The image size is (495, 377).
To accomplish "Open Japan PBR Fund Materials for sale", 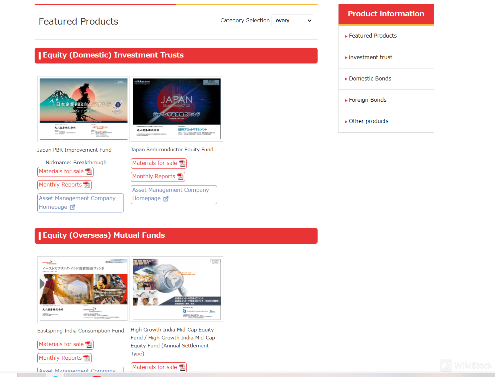I will point(65,172).
